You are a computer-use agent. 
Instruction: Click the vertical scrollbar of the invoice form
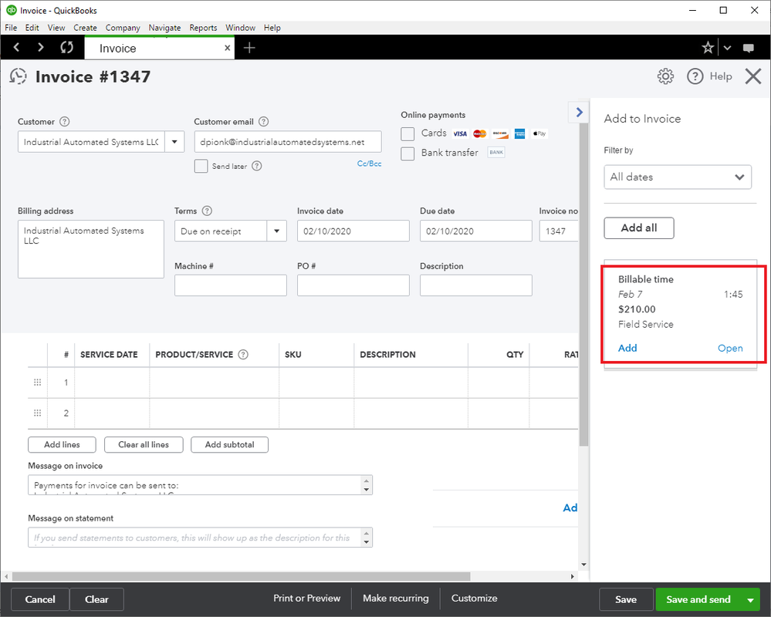point(583,285)
